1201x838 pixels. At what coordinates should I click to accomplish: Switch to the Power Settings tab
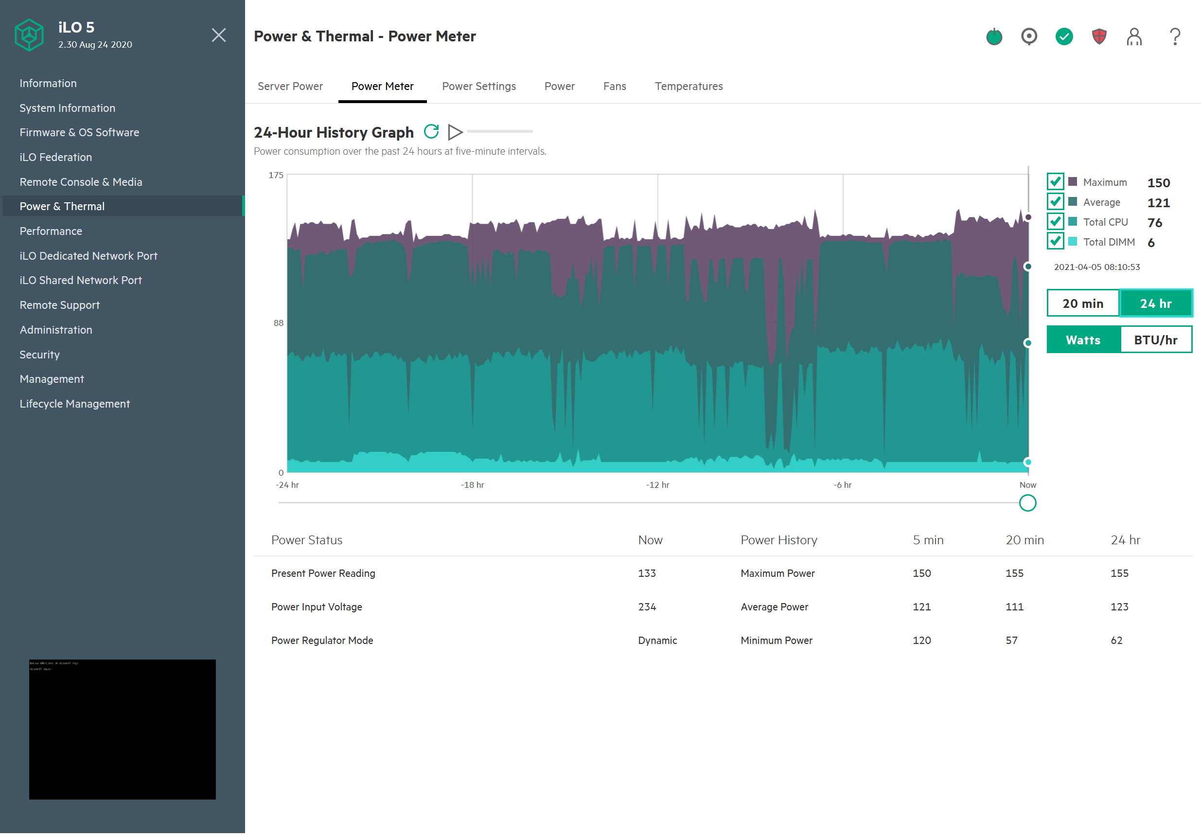coord(478,86)
